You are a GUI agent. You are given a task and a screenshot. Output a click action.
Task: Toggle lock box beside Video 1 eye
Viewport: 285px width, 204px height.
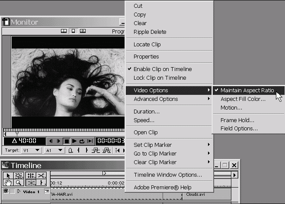tap(13, 191)
